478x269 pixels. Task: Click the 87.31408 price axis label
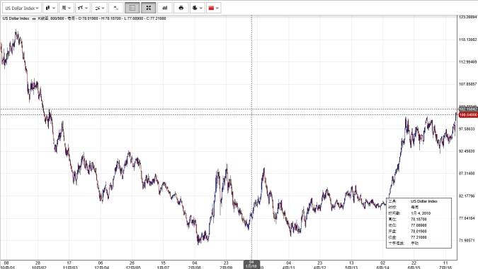(467, 173)
